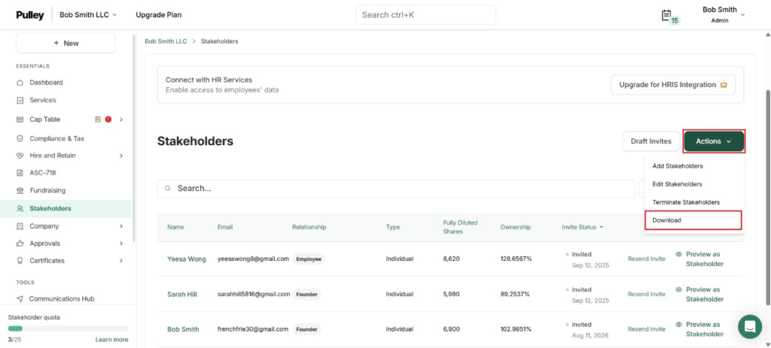Viewport: 771px width, 348px height.
Task: Click the Certificates ribbon icon
Action: pyautogui.click(x=20, y=261)
